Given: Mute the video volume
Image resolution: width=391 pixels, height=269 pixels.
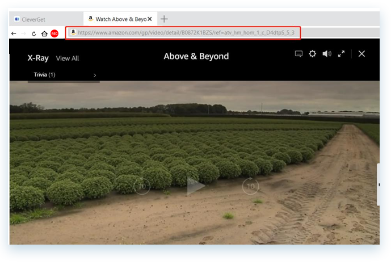Looking at the screenshot, I should tap(327, 54).
